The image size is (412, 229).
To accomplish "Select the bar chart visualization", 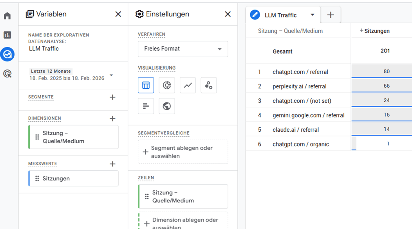I will (x=146, y=106).
